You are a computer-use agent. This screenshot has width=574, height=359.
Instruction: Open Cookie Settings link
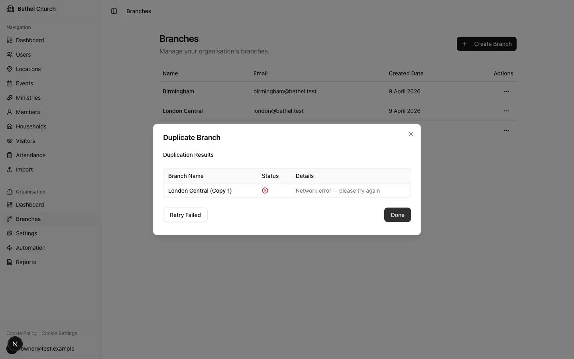click(x=59, y=333)
